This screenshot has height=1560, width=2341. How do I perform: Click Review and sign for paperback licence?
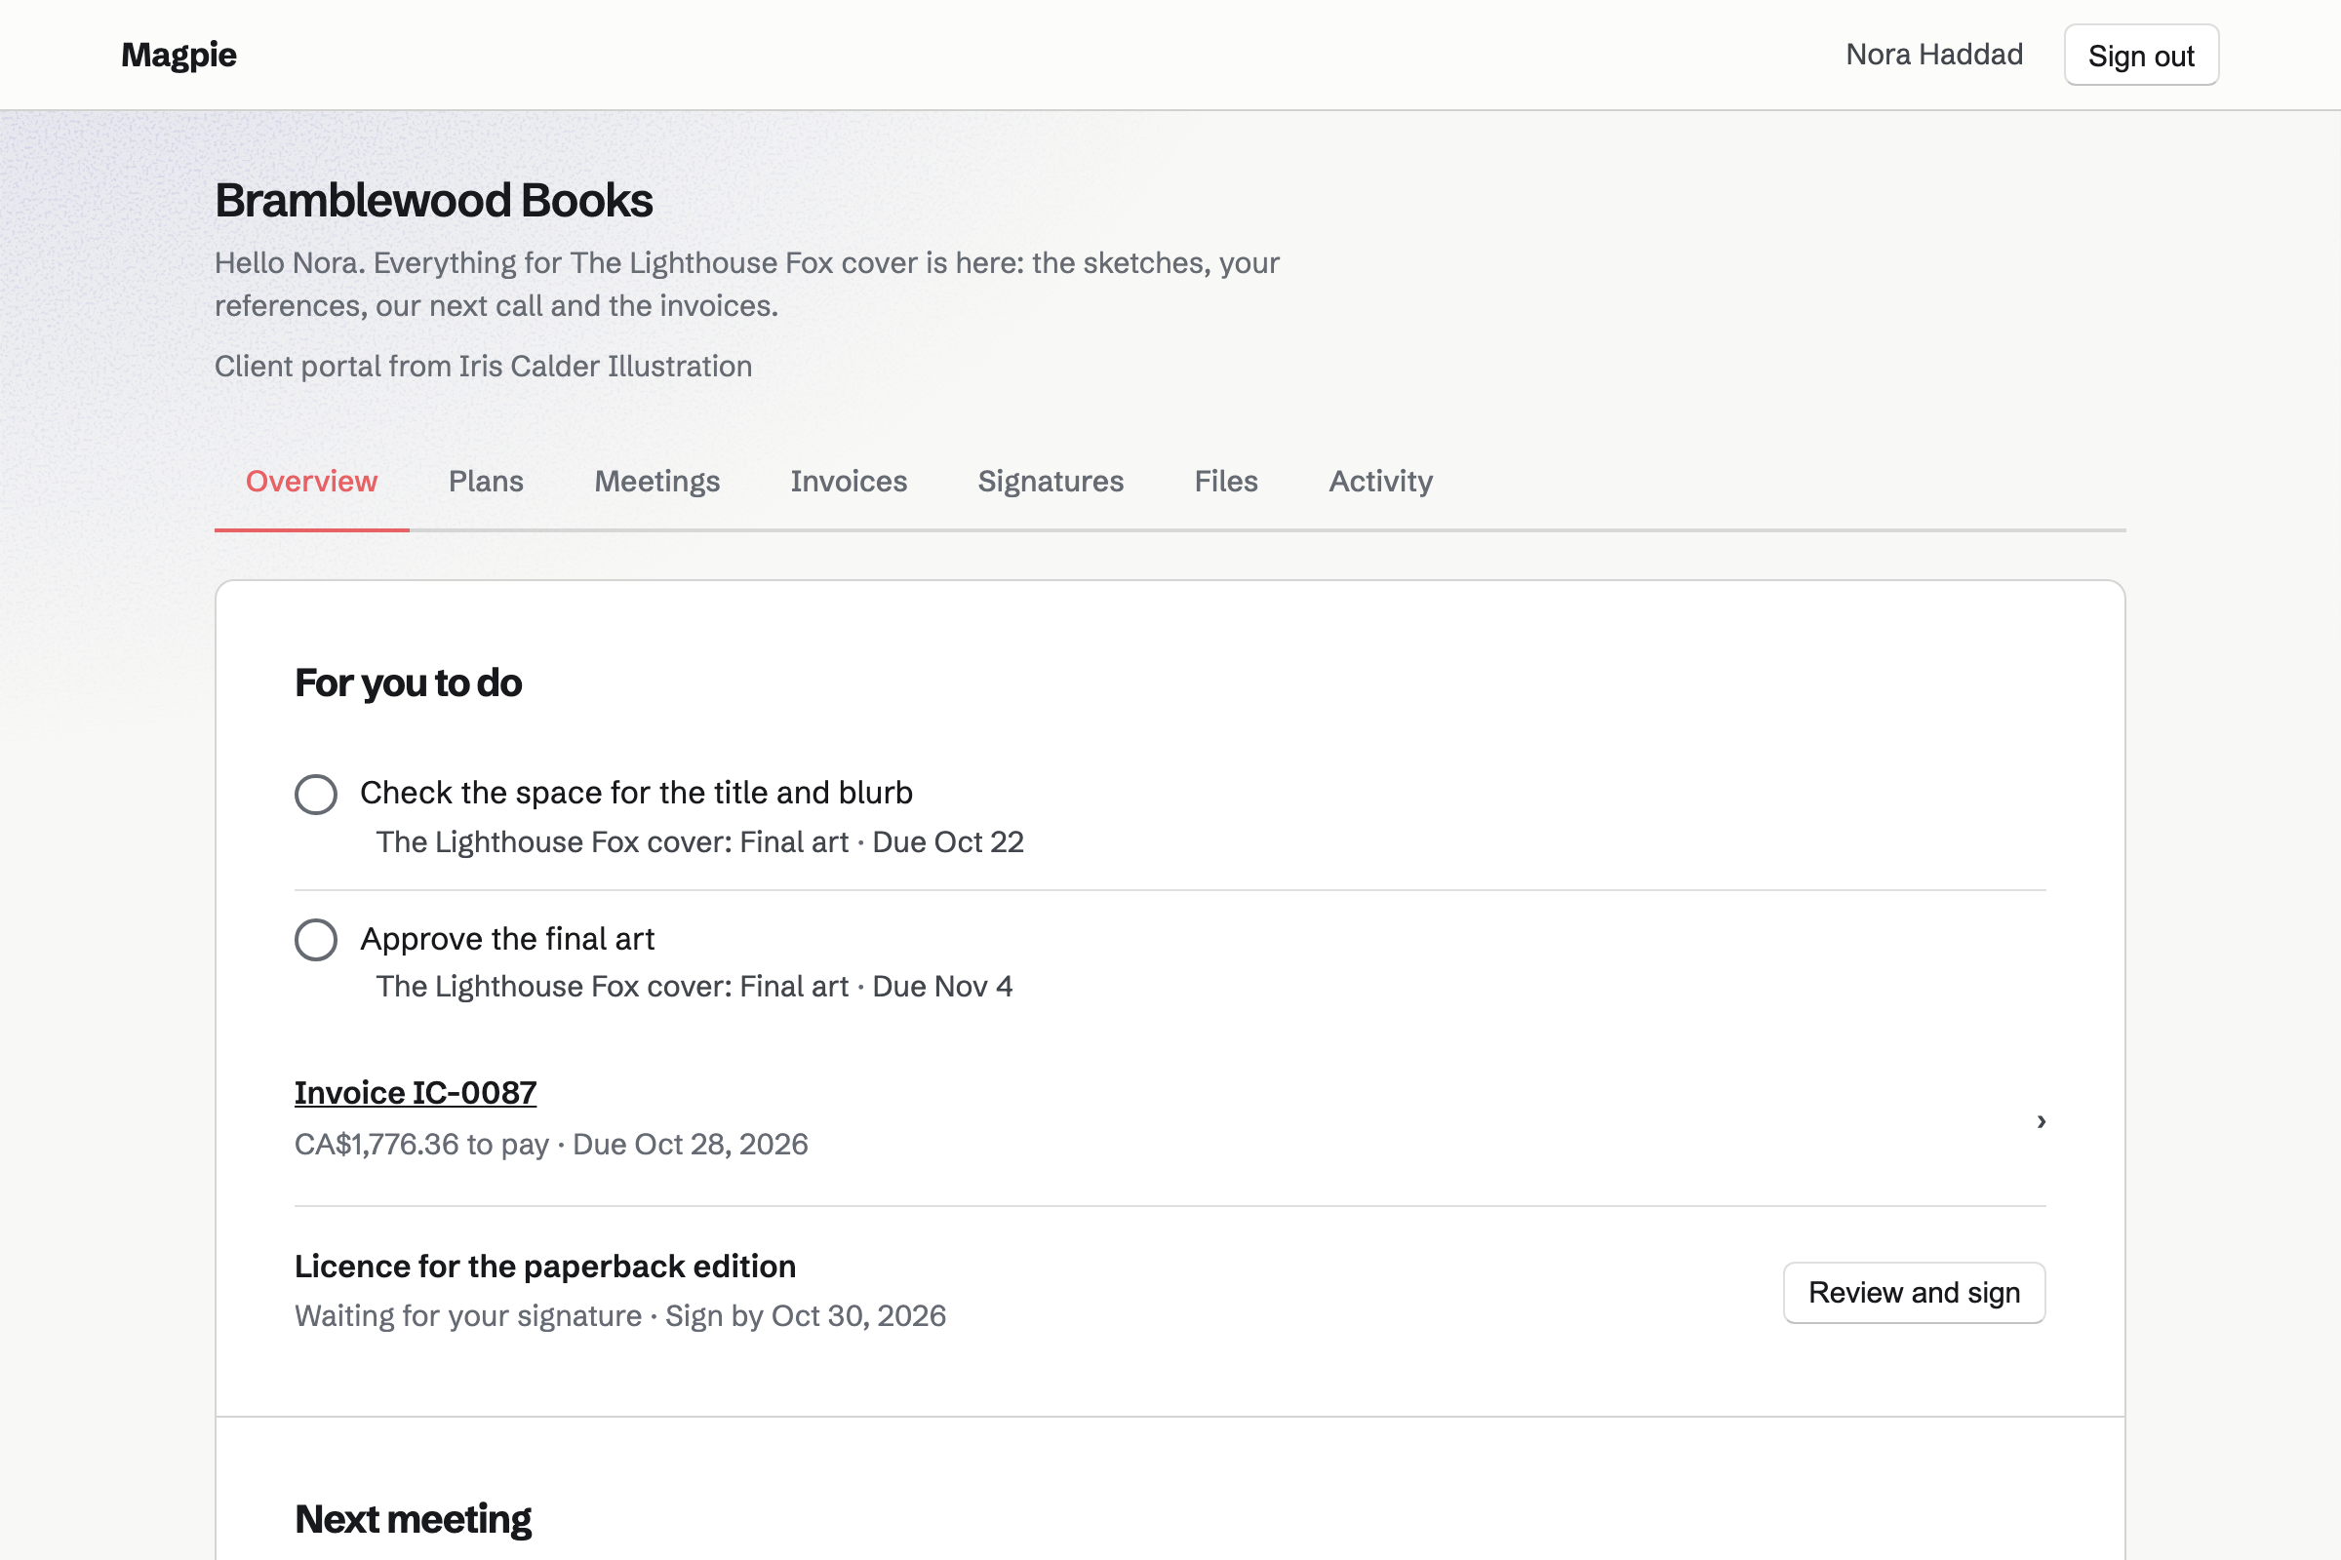click(x=1914, y=1293)
